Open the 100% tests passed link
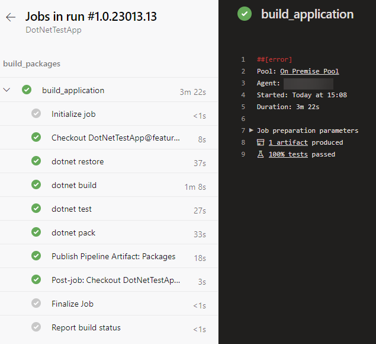Image resolution: width=376 pixels, height=344 pixels. [x=288, y=154]
